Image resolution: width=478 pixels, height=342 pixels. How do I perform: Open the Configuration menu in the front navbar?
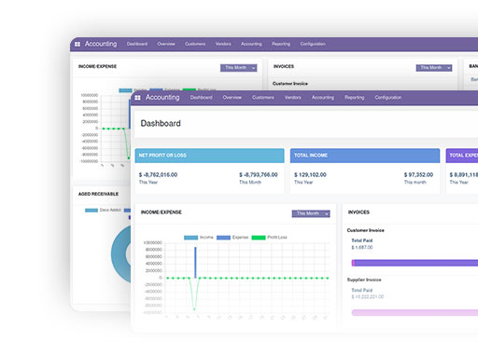387,98
